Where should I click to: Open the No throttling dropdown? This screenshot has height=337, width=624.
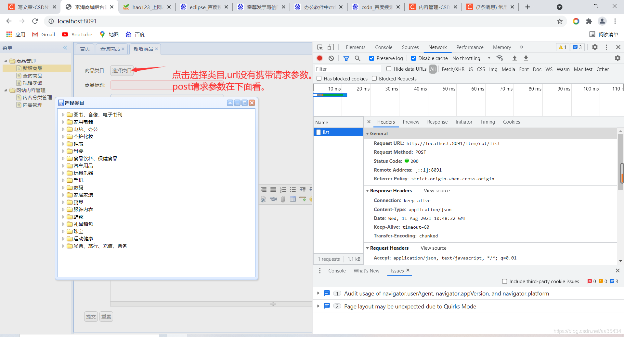click(x=471, y=58)
